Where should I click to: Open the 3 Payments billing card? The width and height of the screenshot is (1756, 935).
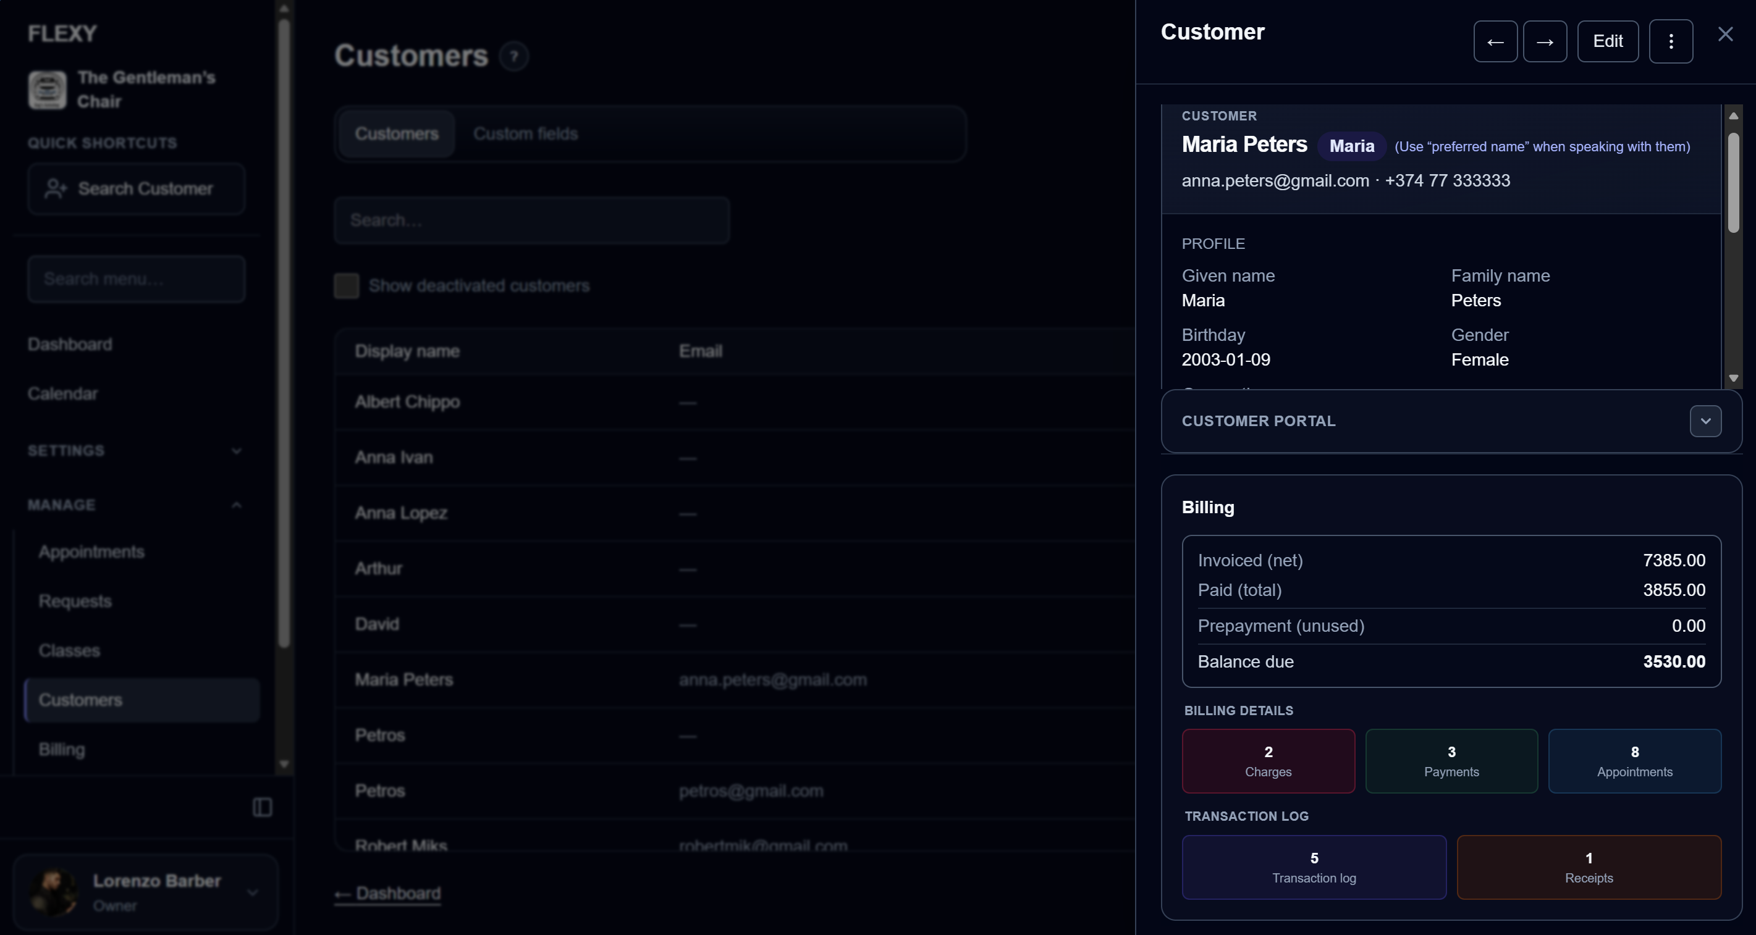pyautogui.click(x=1451, y=761)
